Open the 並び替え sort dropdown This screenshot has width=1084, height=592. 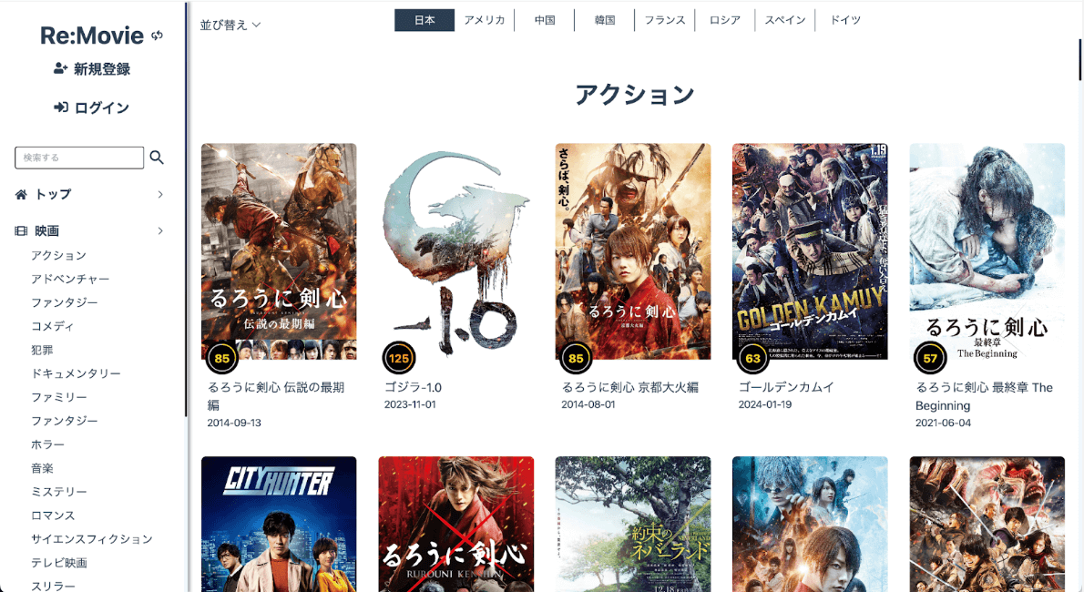pyautogui.click(x=230, y=25)
